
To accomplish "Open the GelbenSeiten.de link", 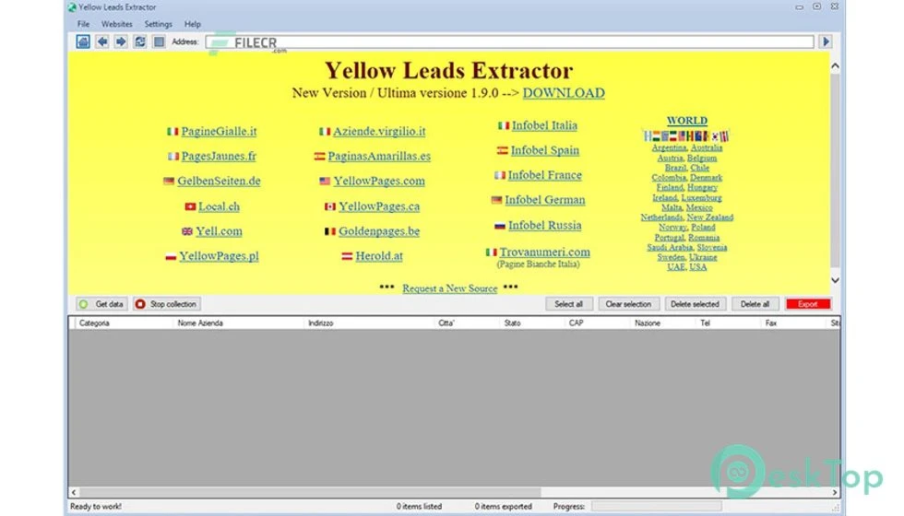I will tap(220, 181).
